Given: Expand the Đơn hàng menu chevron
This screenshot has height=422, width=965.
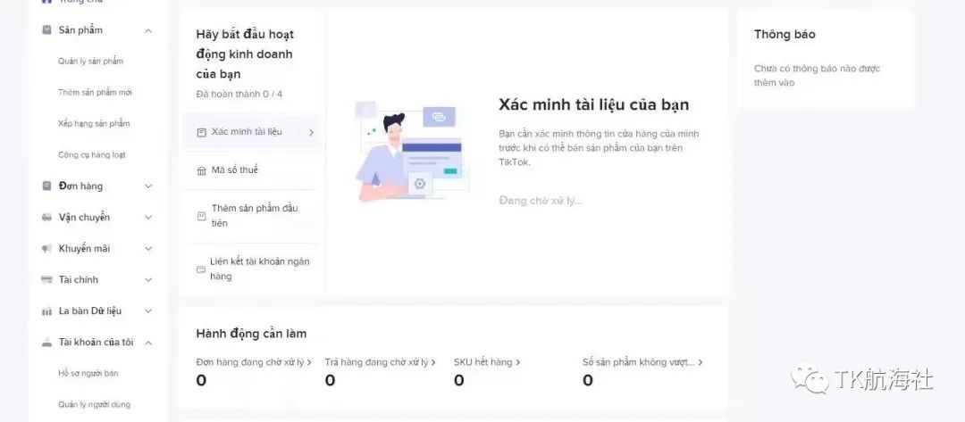Looking at the screenshot, I should [x=148, y=186].
